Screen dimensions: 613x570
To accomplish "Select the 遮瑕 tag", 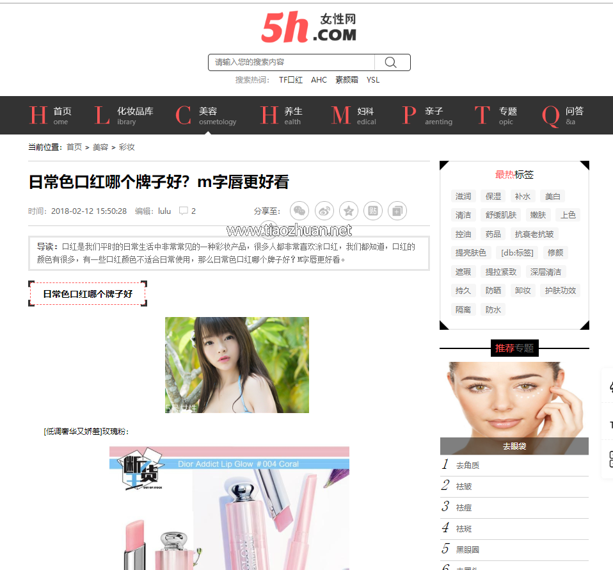I will 463,272.
